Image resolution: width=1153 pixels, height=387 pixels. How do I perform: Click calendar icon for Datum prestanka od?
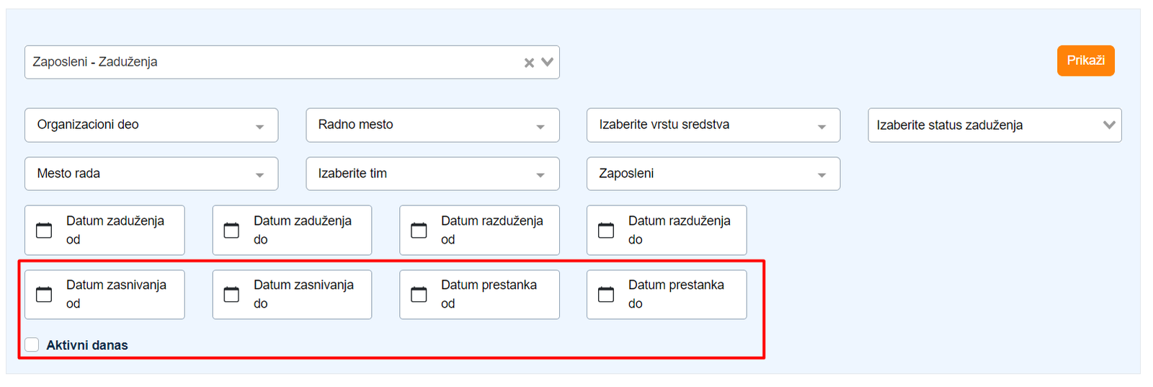419,294
